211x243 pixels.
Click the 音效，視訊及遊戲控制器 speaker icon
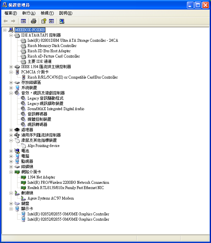(x=17, y=93)
